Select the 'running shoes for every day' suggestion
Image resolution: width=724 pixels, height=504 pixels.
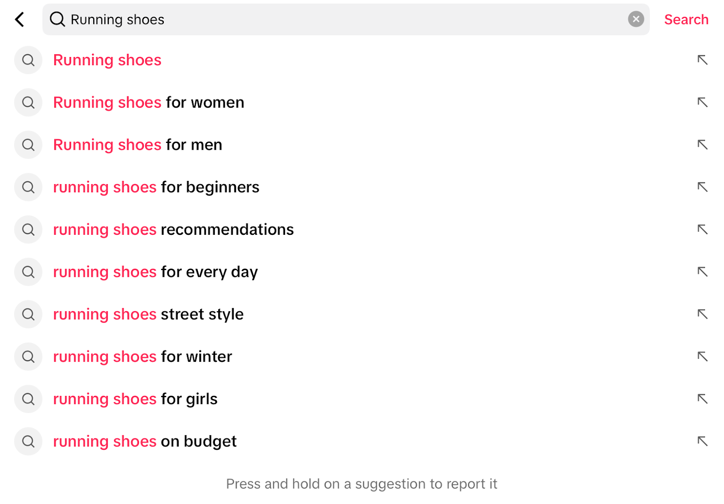click(155, 272)
